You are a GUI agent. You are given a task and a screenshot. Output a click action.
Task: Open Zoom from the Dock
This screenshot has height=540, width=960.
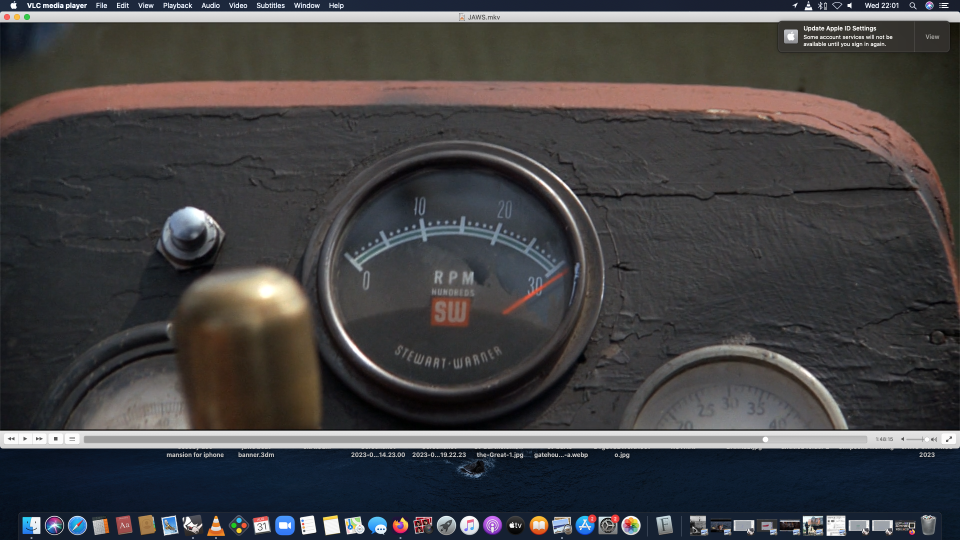point(285,525)
